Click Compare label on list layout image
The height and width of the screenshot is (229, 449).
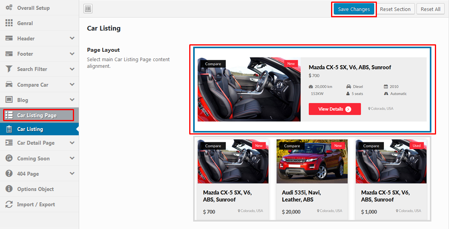(213, 64)
